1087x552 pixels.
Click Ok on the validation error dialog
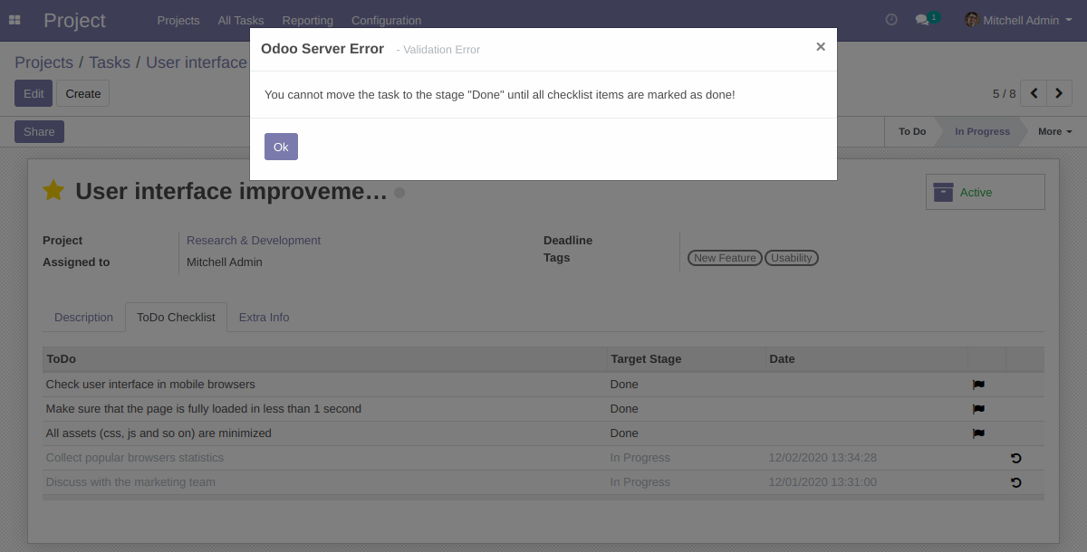pos(281,146)
